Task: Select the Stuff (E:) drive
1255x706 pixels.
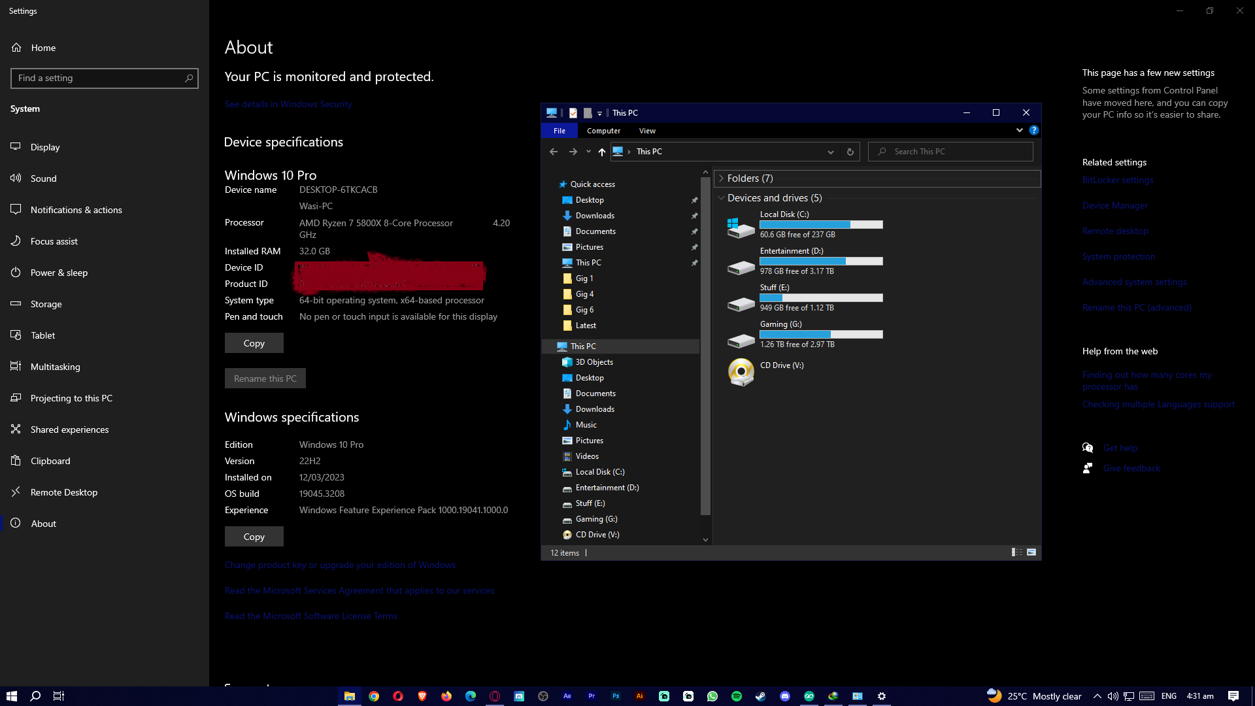Action: pos(804,297)
